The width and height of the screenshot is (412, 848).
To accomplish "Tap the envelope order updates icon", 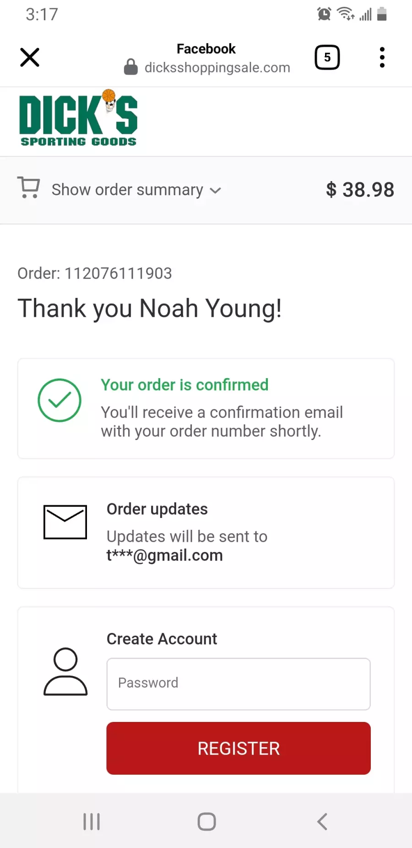I will point(65,522).
